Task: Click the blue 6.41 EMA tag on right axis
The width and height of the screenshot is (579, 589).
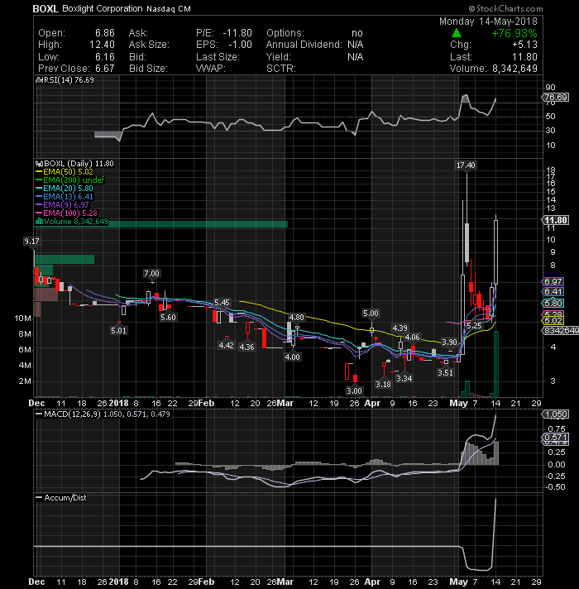Action: pos(553,292)
